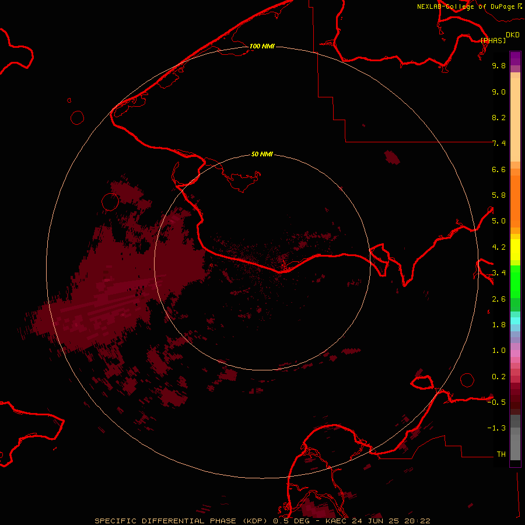Click the 50 NMI range ring label
This screenshot has width=525, height=525.
click(262, 154)
